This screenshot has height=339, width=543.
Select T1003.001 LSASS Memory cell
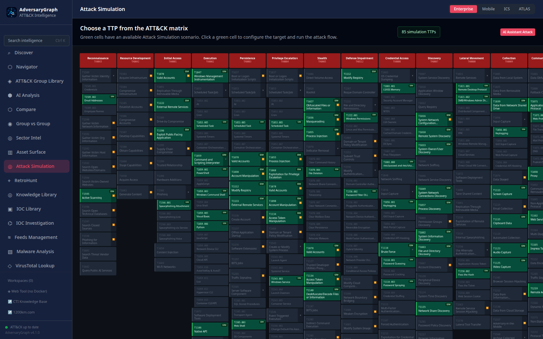398,88
